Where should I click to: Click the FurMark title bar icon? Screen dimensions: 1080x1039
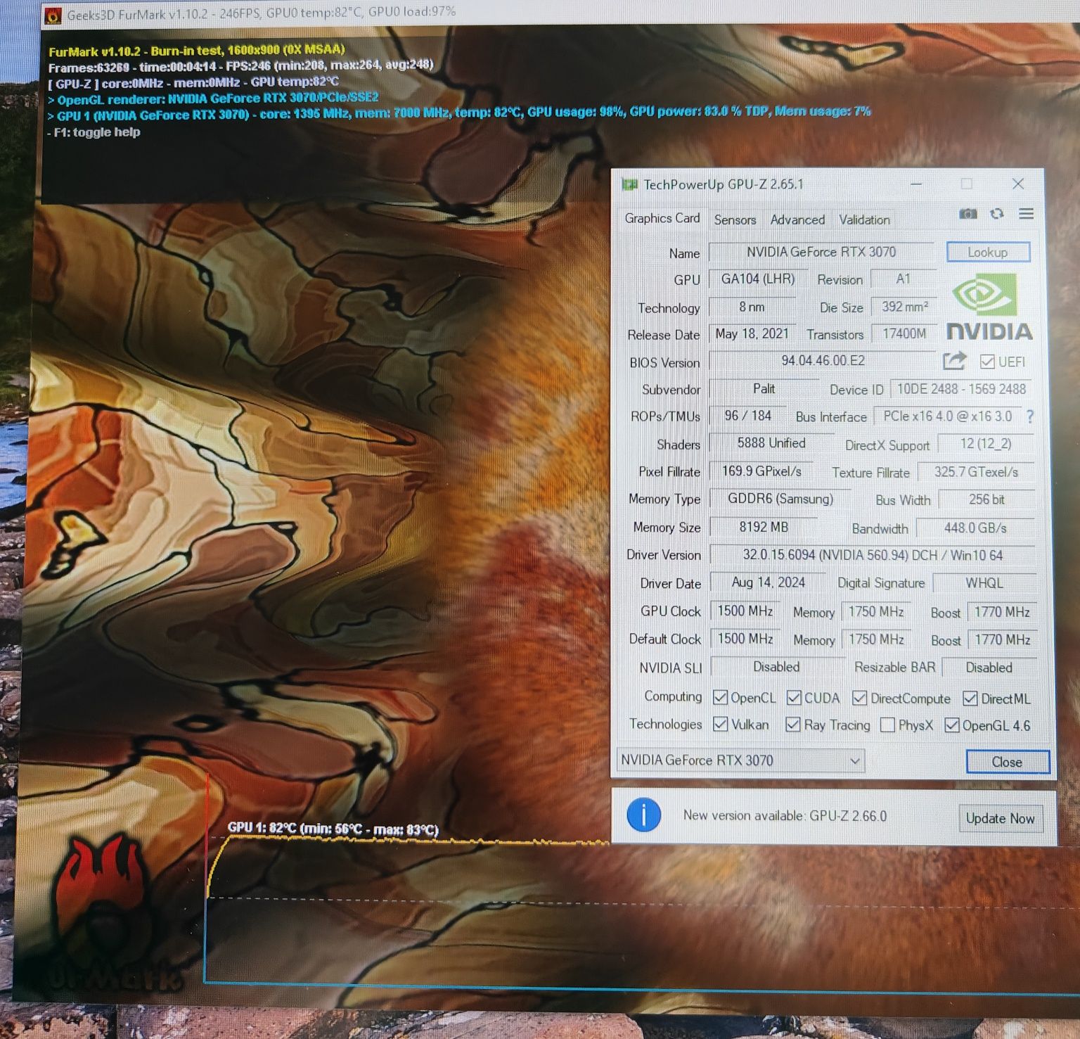coord(53,15)
